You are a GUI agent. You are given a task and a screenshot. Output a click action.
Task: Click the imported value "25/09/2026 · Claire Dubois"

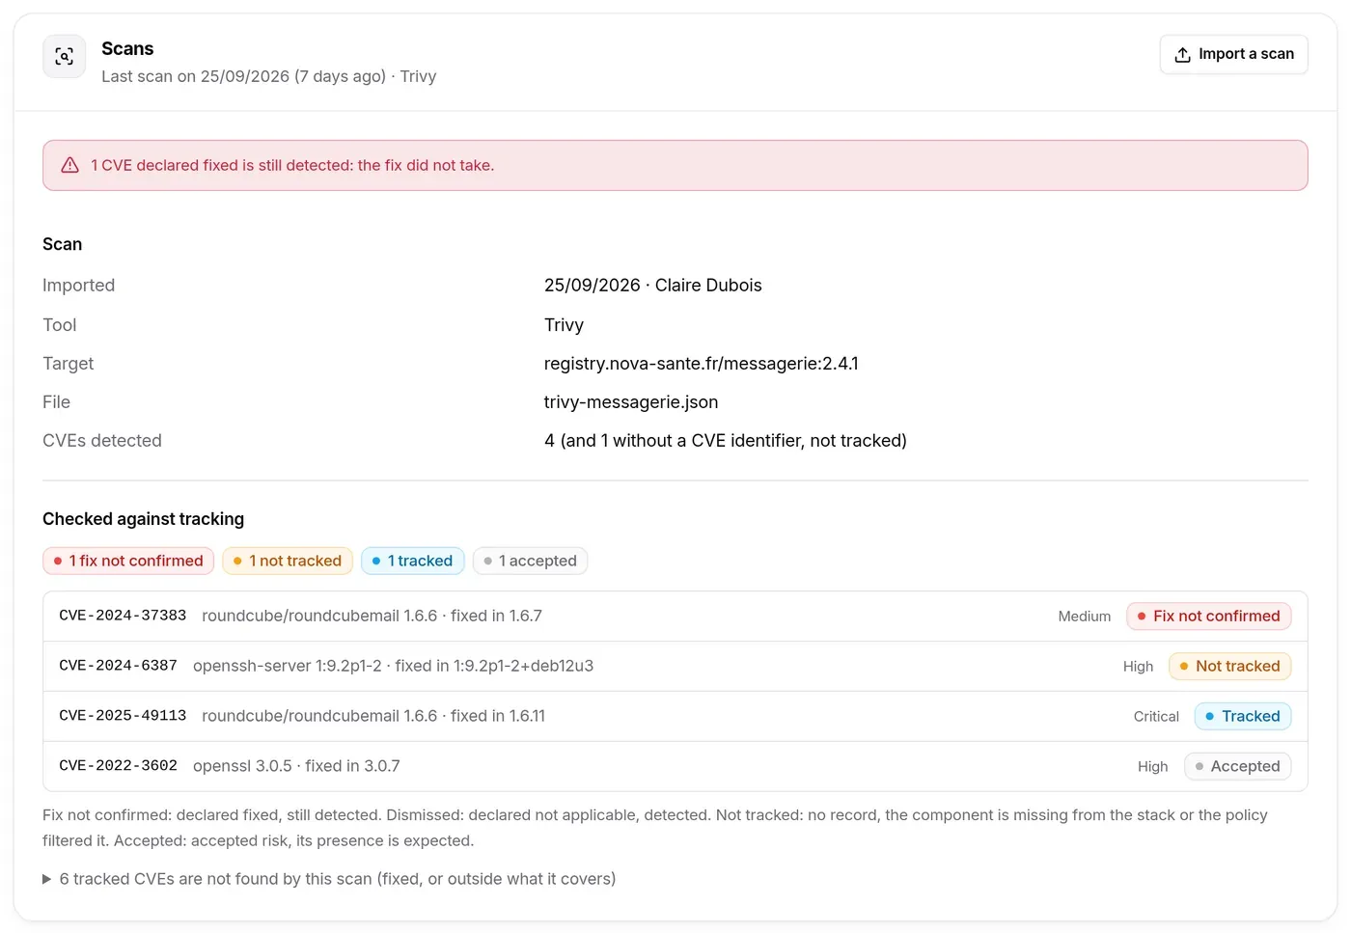[x=653, y=286]
